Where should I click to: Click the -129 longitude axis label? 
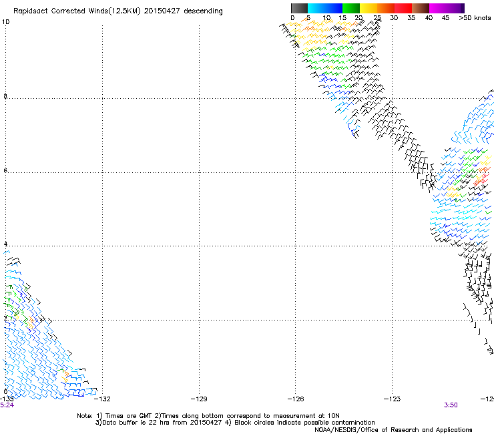point(199,399)
